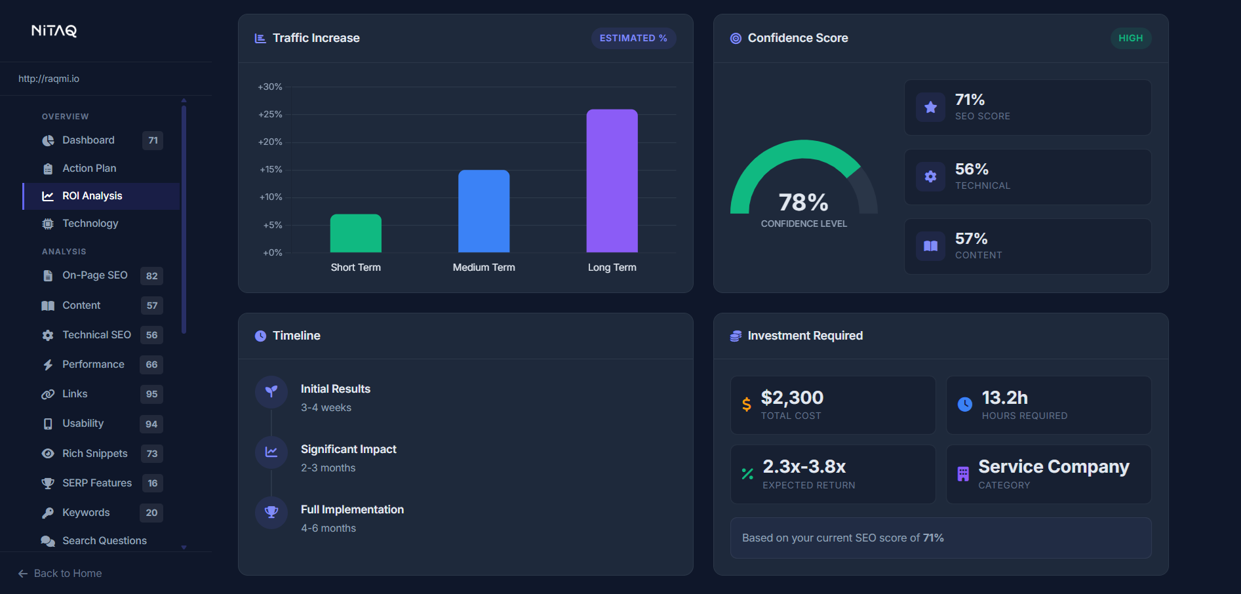Click the '4-6 months' timeline text

coord(328,528)
